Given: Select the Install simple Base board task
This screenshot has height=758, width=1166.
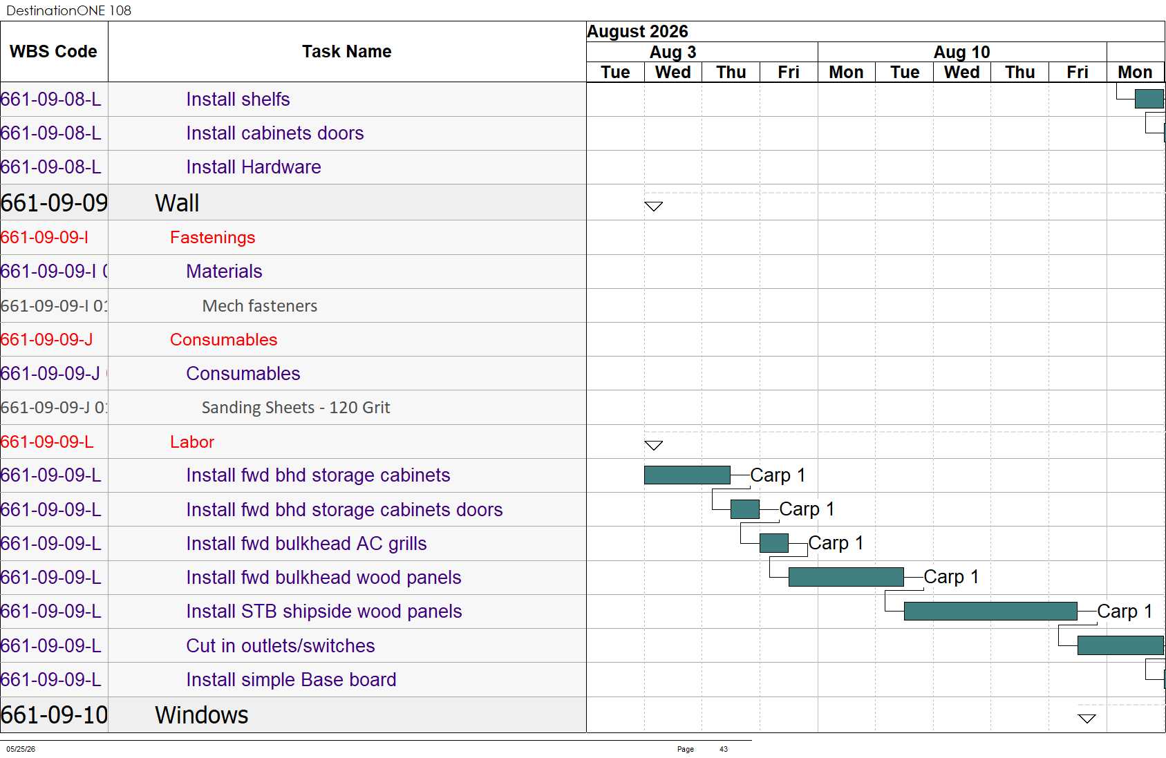Looking at the screenshot, I should [291, 680].
